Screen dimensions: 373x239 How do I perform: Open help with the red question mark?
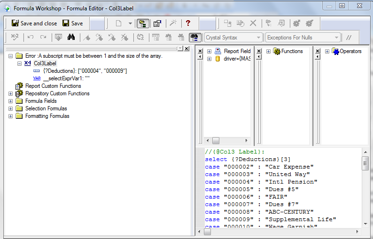[188, 23]
